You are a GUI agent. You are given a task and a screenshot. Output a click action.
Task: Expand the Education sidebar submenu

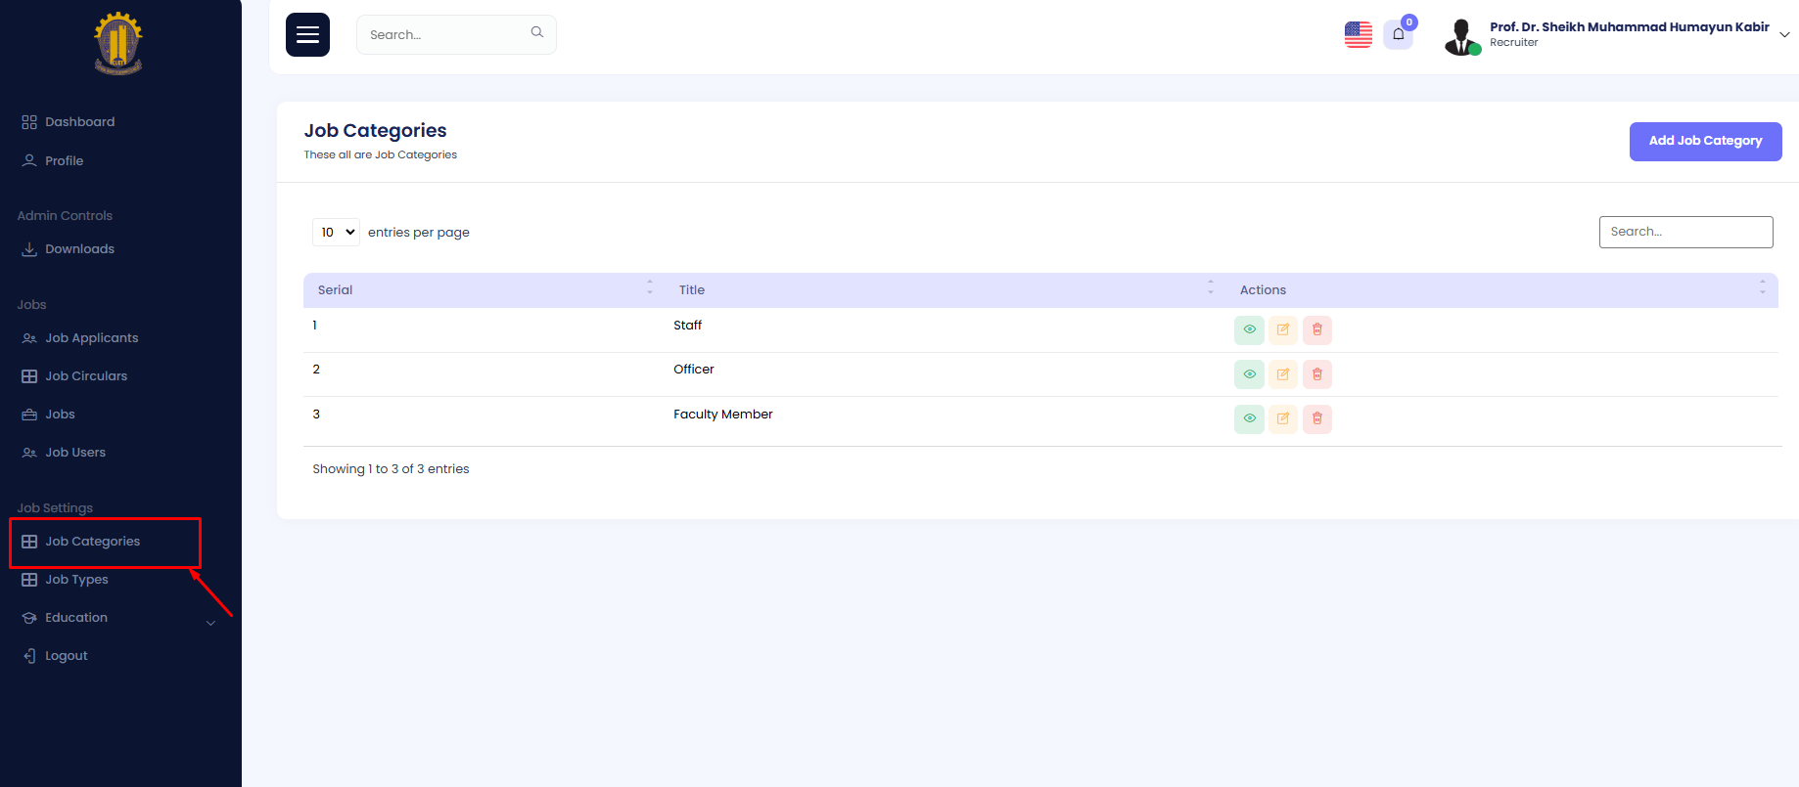(x=209, y=623)
